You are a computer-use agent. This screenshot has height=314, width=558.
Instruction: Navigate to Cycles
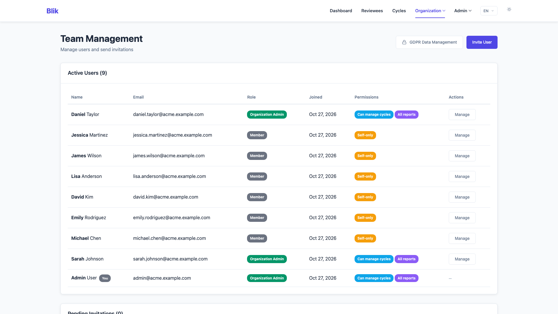(399, 11)
